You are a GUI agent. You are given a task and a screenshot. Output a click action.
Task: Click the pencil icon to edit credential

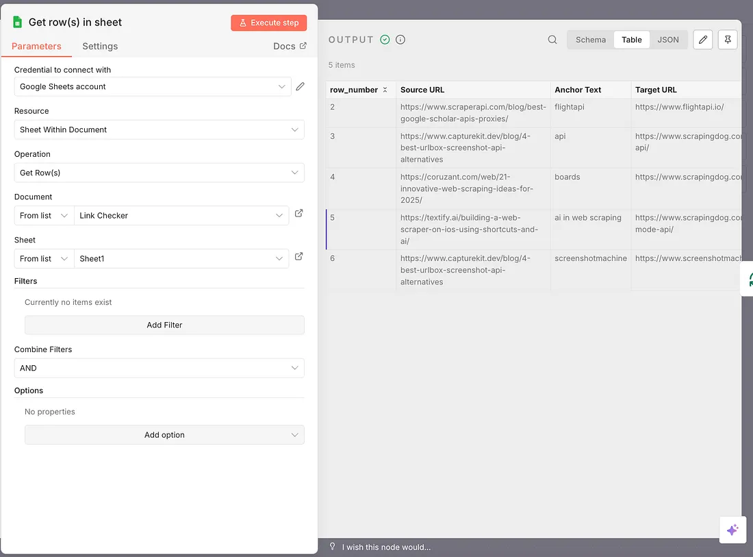pyautogui.click(x=300, y=86)
